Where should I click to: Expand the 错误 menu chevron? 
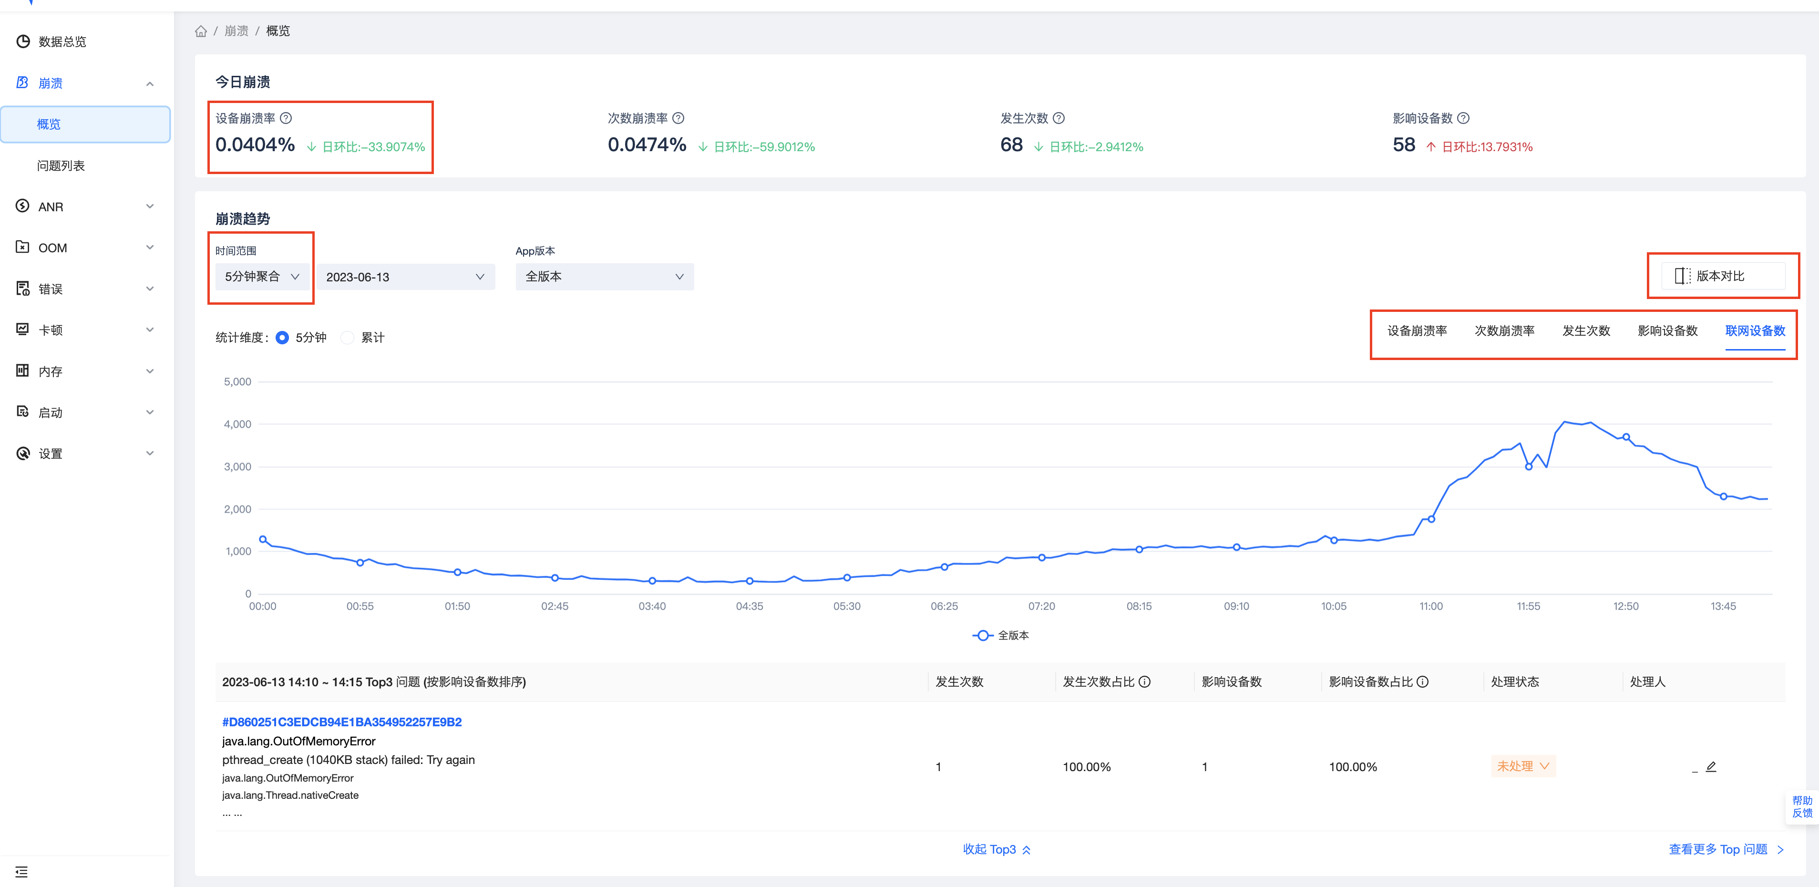pos(150,288)
